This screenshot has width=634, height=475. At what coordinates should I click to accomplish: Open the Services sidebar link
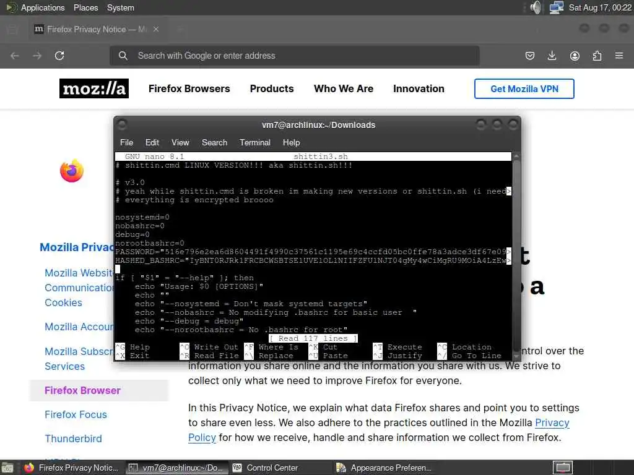(64, 366)
